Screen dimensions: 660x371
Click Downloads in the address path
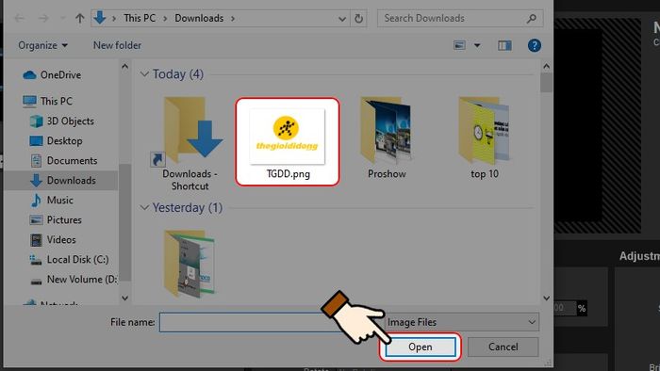pos(199,18)
